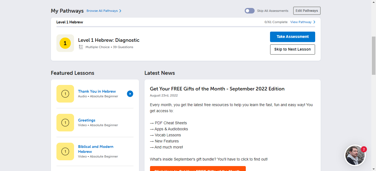Viewport: 376px width, 171px height.
Task: Click the Thank You in Hebrew lesson icon
Action: point(65,94)
